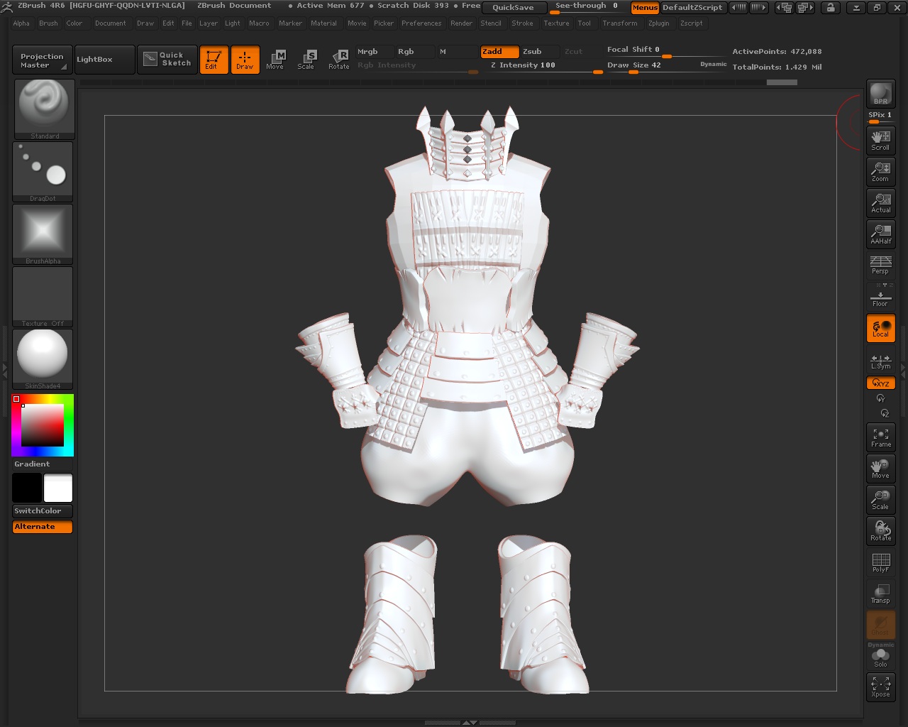Viewport: 908px width, 727px height.
Task: Enable Solo mode
Action: pyautogui.click(x=880, y=657)
